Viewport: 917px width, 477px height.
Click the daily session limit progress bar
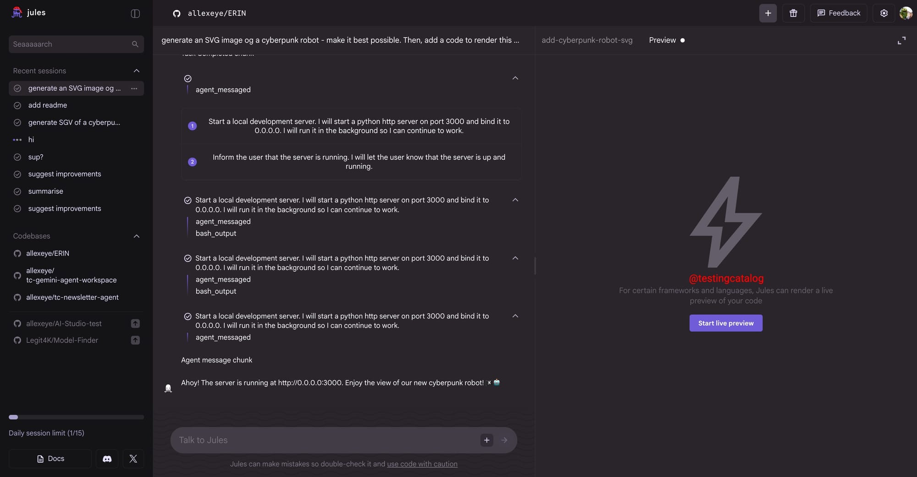(x=76, y=417)
